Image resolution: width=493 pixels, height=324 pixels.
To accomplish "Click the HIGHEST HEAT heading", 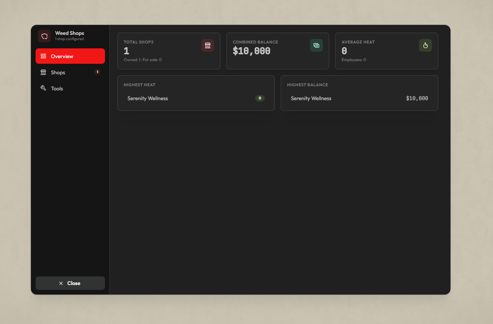I will coord(139,85).
